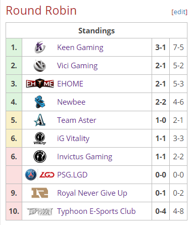Screen dimensions: 191x225
Task: Open the iG Vitality logo
Action: [x=40, y=138]
